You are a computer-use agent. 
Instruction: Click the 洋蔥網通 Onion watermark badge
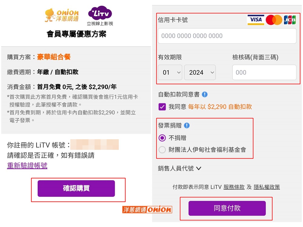[x=147, y=209]
